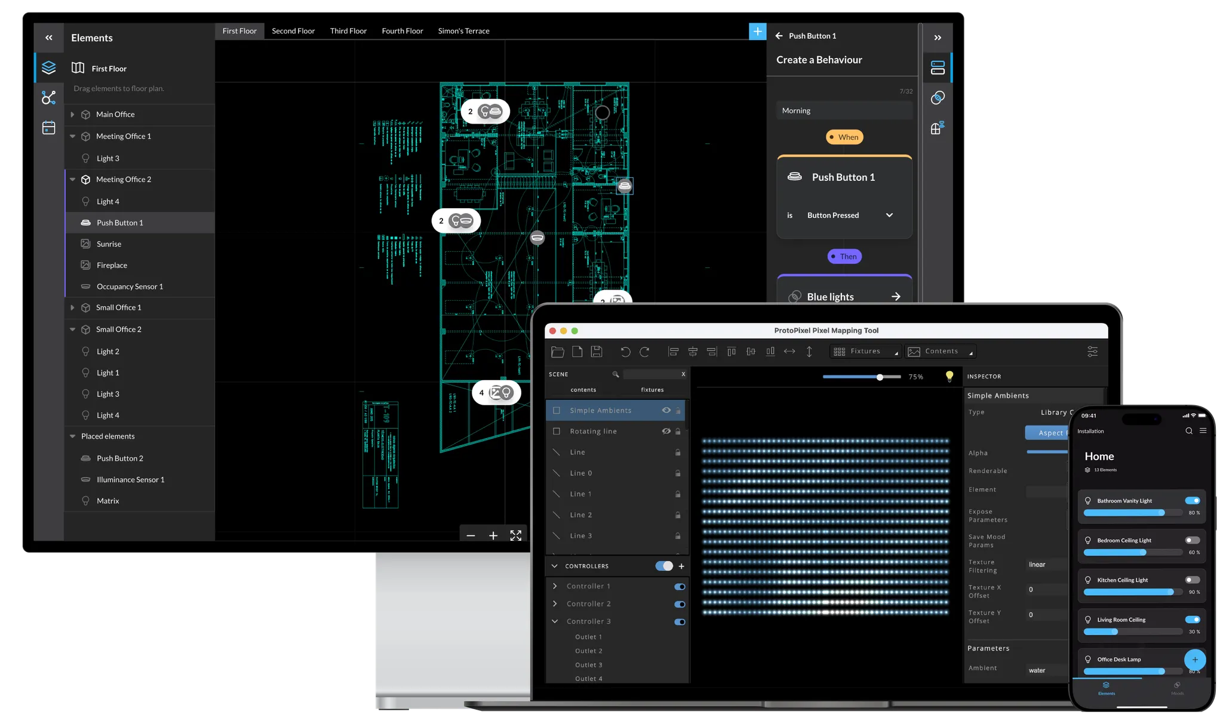Viewport: 1223px width, 721px height.
Task: Open the Button Pressed dropdown
Action: [x=889, y=215]
